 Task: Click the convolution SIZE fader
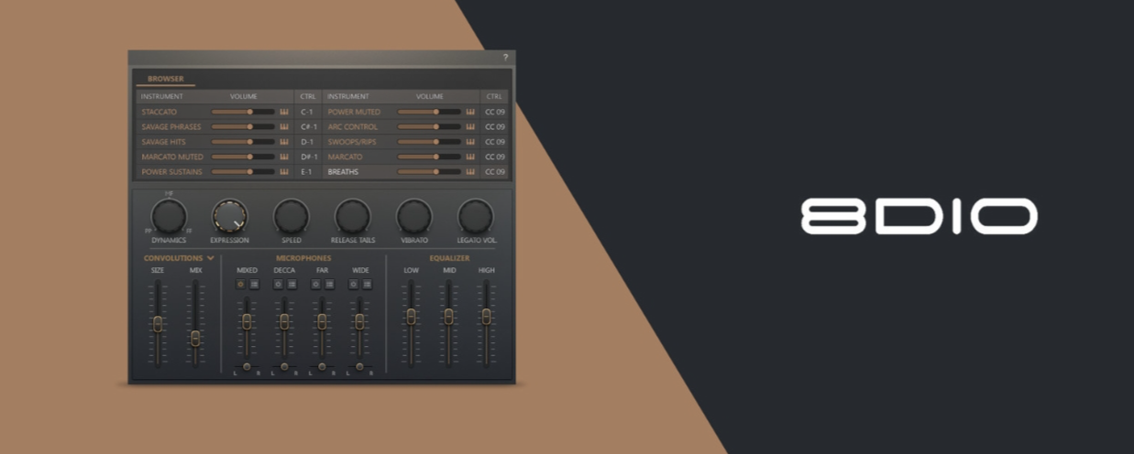pyautogui.click(x=158, y=323)
